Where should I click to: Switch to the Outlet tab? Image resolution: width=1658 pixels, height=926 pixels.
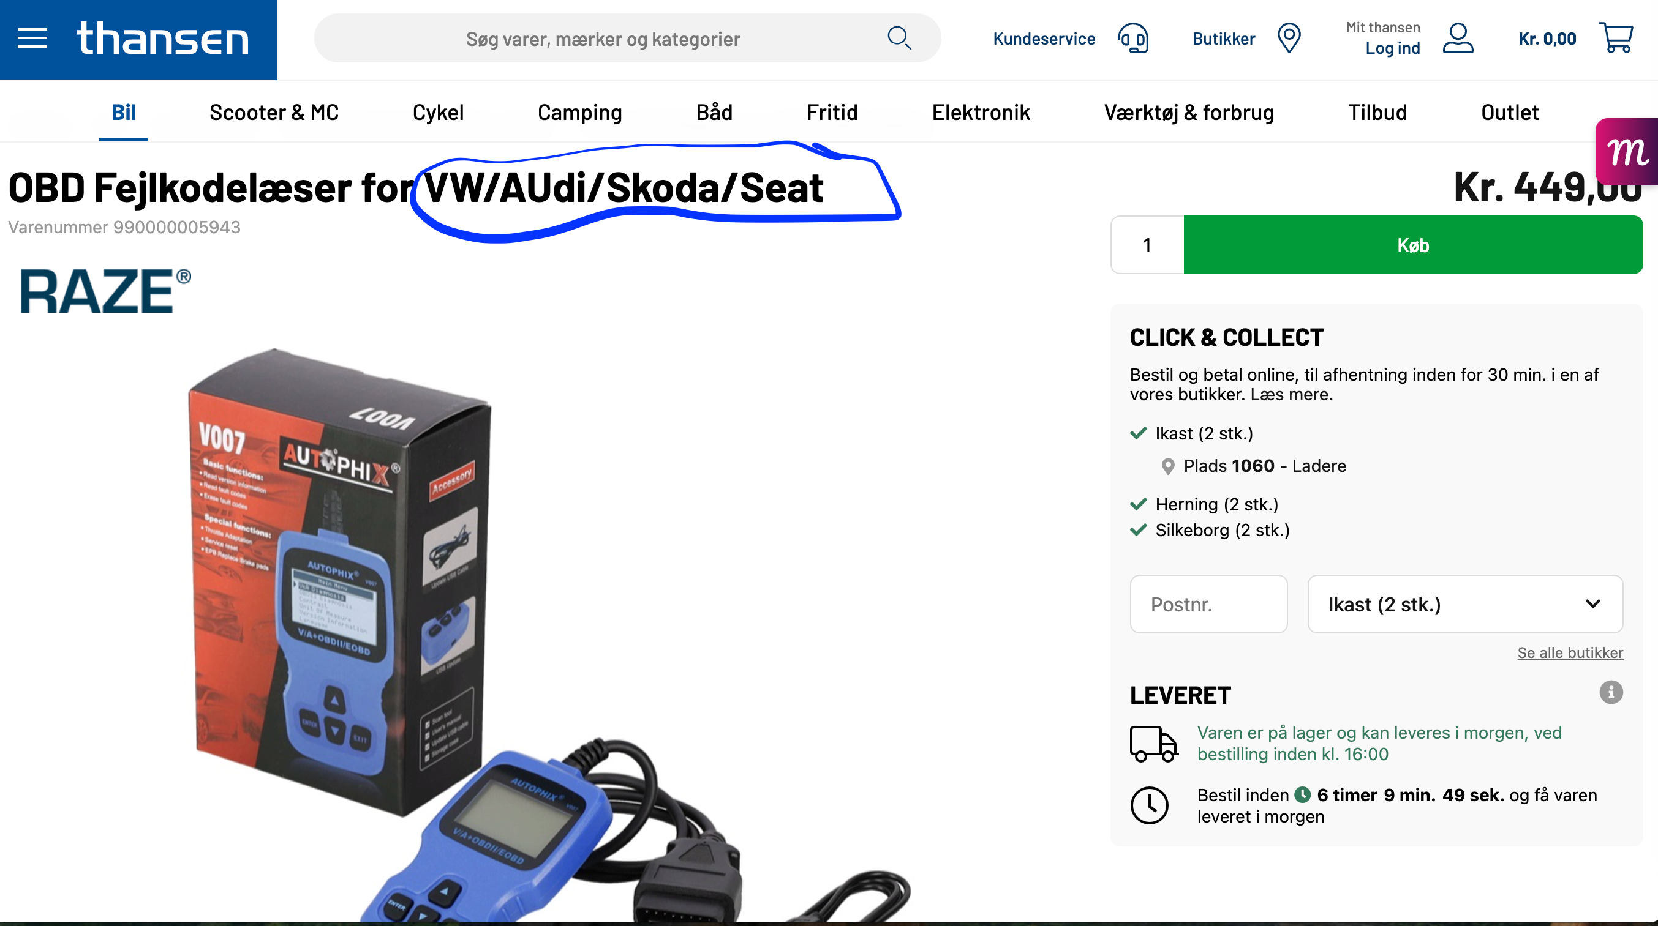coord(1509,113)
